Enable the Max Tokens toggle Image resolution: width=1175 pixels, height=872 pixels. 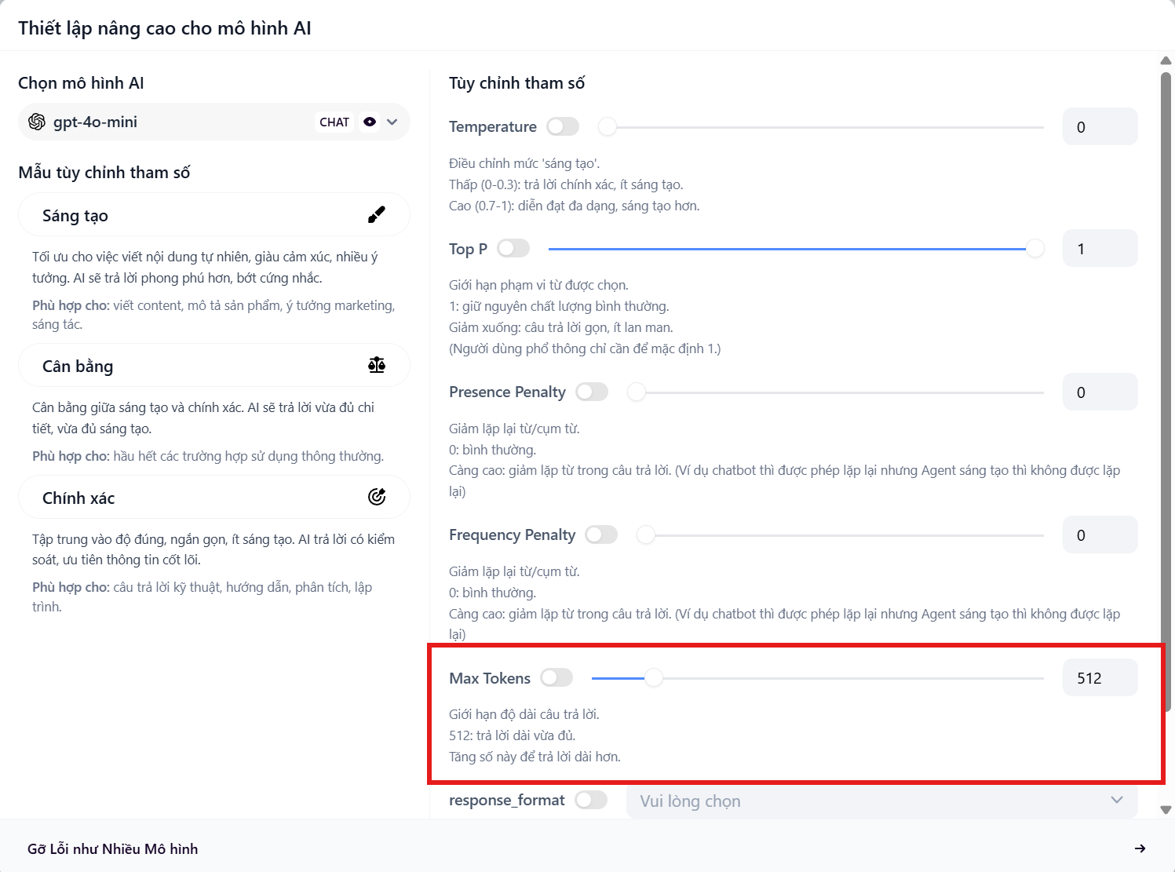coord(556,677)
